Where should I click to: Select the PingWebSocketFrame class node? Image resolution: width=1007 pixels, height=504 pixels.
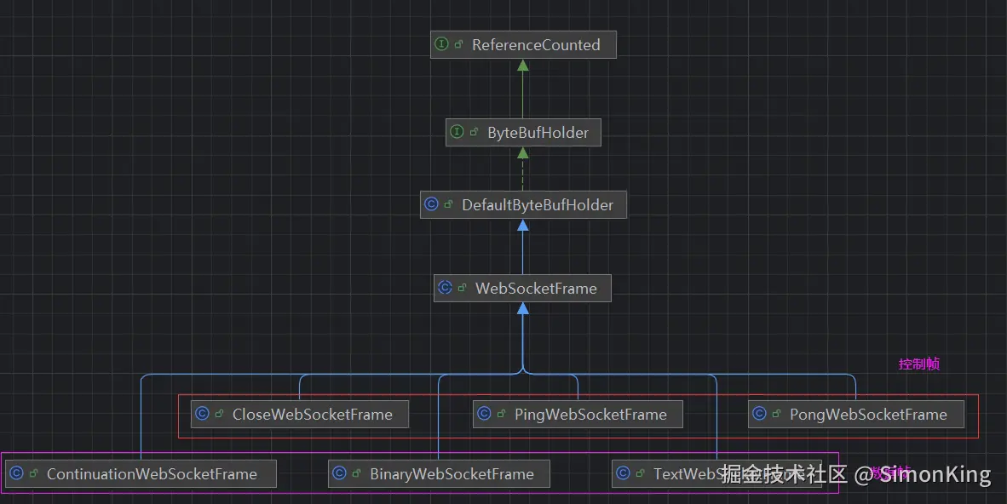[578, 414]
